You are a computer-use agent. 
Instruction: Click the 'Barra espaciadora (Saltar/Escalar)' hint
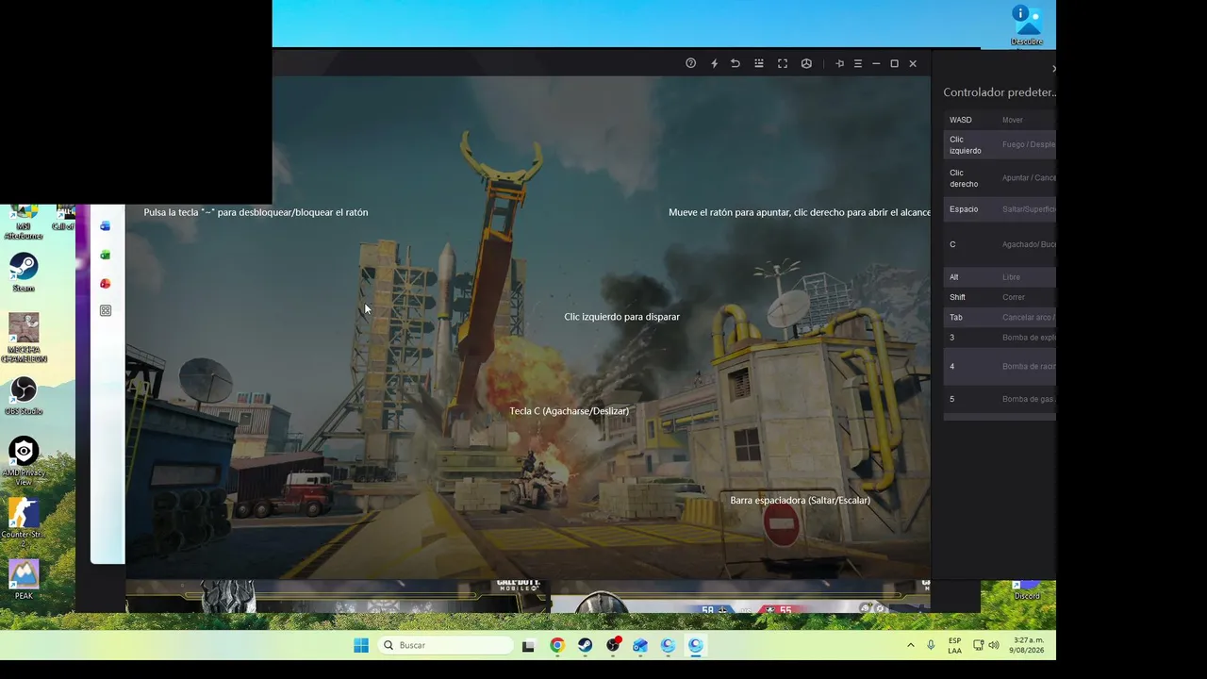tap(800, 500)
